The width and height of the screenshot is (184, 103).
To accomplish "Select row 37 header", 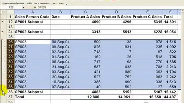I will (x=10, y=97).
